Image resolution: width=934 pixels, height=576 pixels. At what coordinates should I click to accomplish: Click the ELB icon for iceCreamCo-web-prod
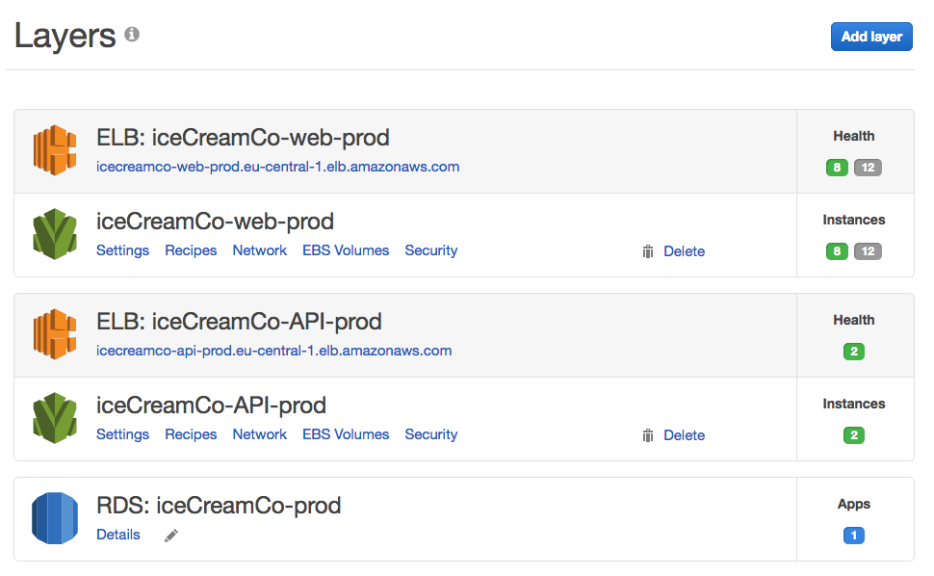55,150
